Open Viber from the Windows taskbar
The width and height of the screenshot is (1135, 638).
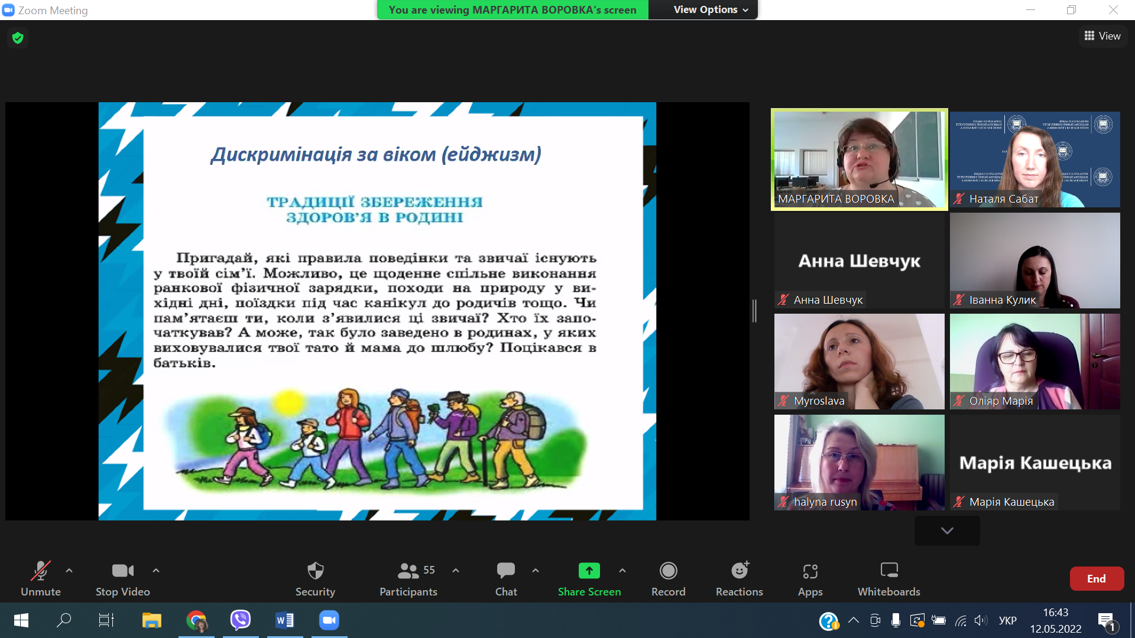click(x=241, y=620)
